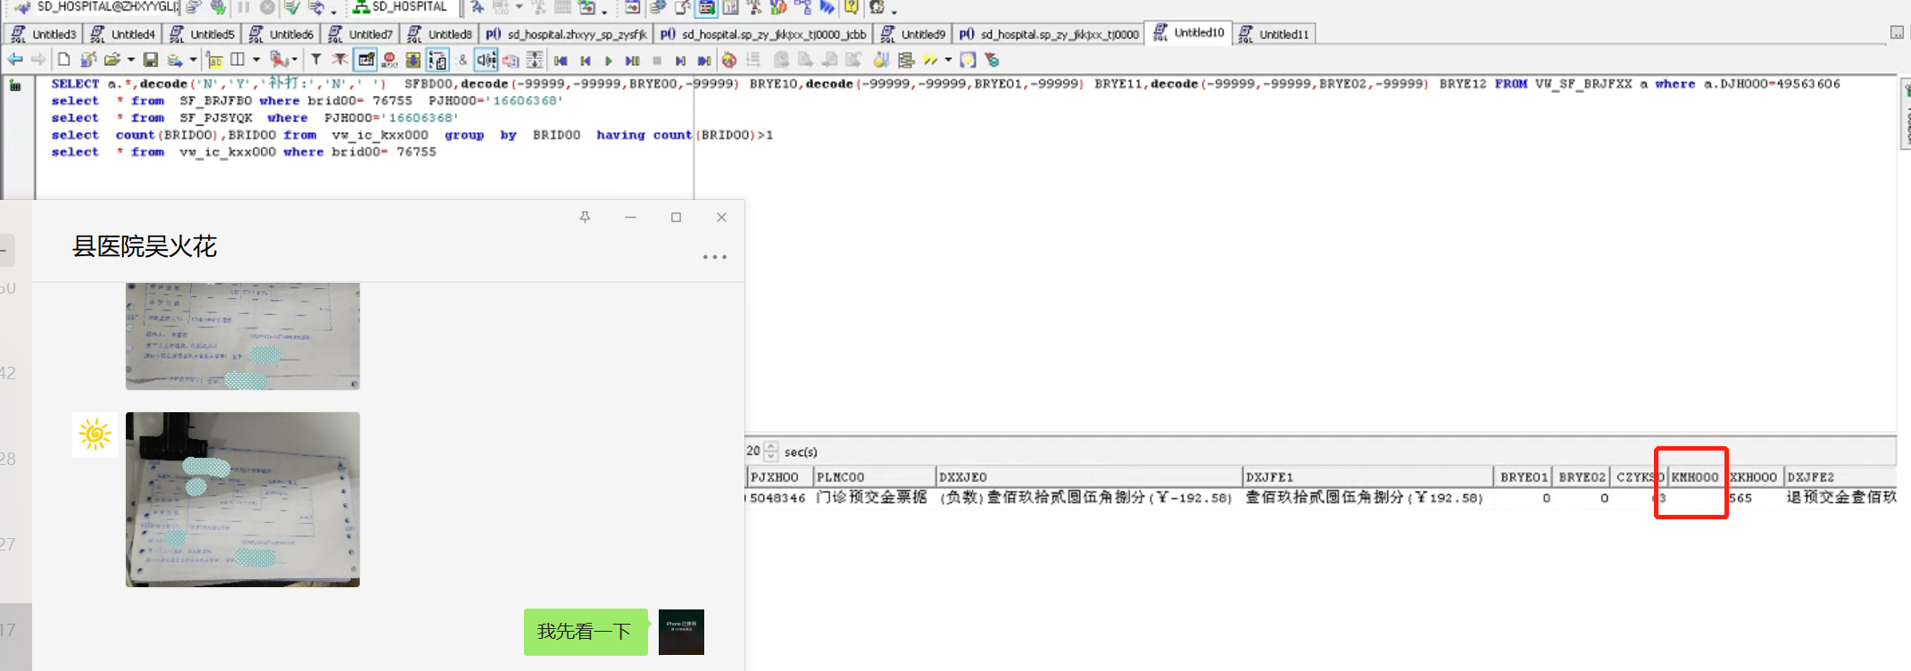The width and height of the screenshot is (1911, 671).
Task: Select the Untitled10 tab
Action: (1189, 32)
